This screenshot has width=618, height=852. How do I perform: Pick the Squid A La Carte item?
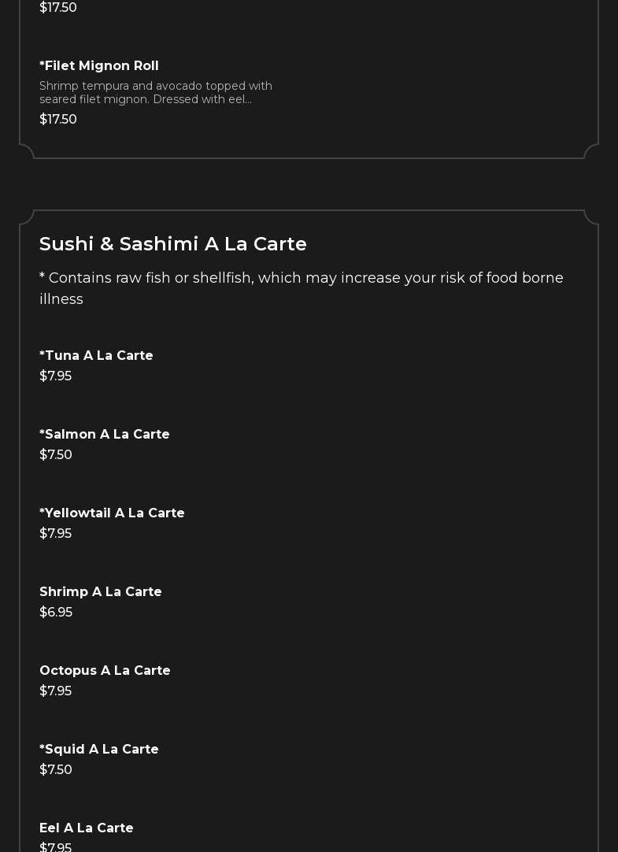[x=99, y=750]
